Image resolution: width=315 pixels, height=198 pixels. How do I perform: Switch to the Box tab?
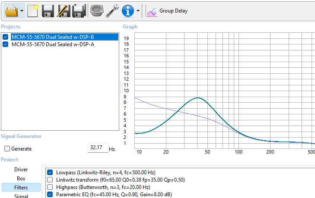pos(21,178)
